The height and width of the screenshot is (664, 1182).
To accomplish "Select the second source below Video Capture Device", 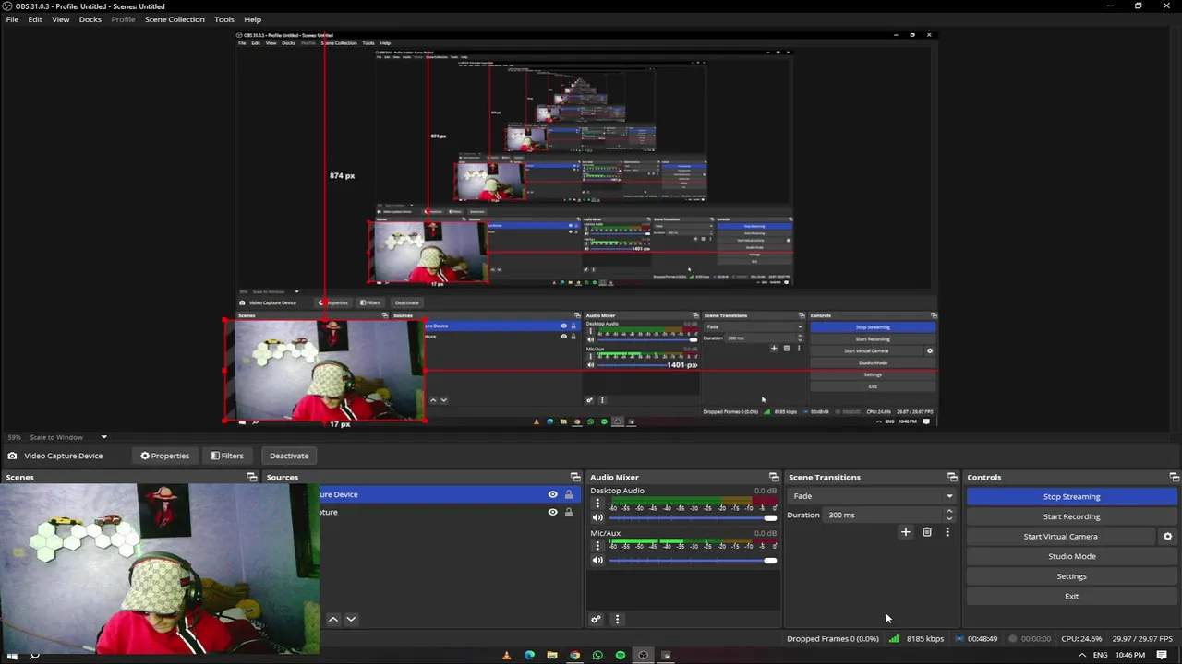I will pos(451,512).
